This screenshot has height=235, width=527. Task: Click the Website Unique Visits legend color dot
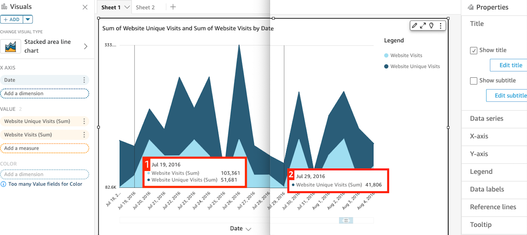pos(386,67)
